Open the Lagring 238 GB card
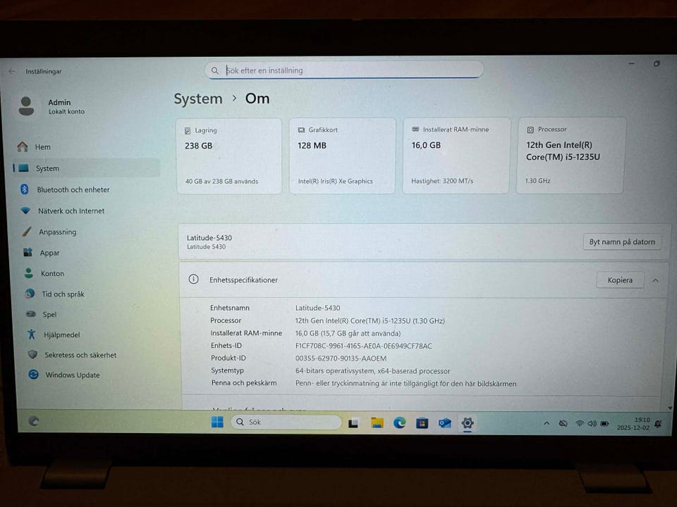This screenshot has width=677, height=507. coord(229,156)
